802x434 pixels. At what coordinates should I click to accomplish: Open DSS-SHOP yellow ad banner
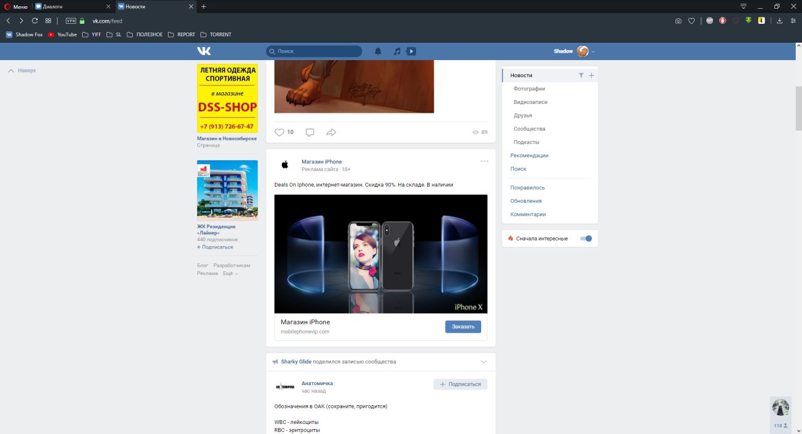pos(227,98)
